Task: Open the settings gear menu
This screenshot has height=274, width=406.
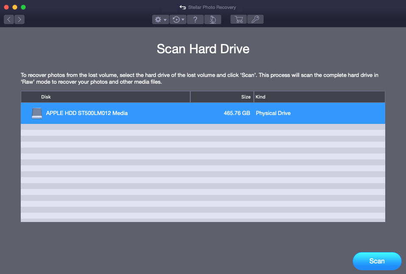Action: click(161, 19)
